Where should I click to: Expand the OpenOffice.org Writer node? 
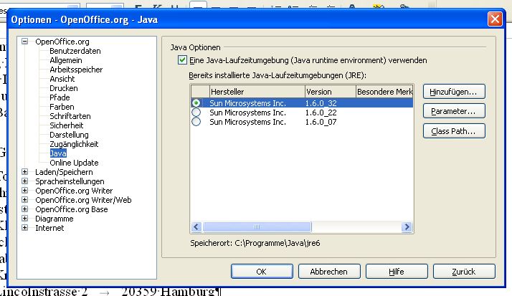[25, 190]
